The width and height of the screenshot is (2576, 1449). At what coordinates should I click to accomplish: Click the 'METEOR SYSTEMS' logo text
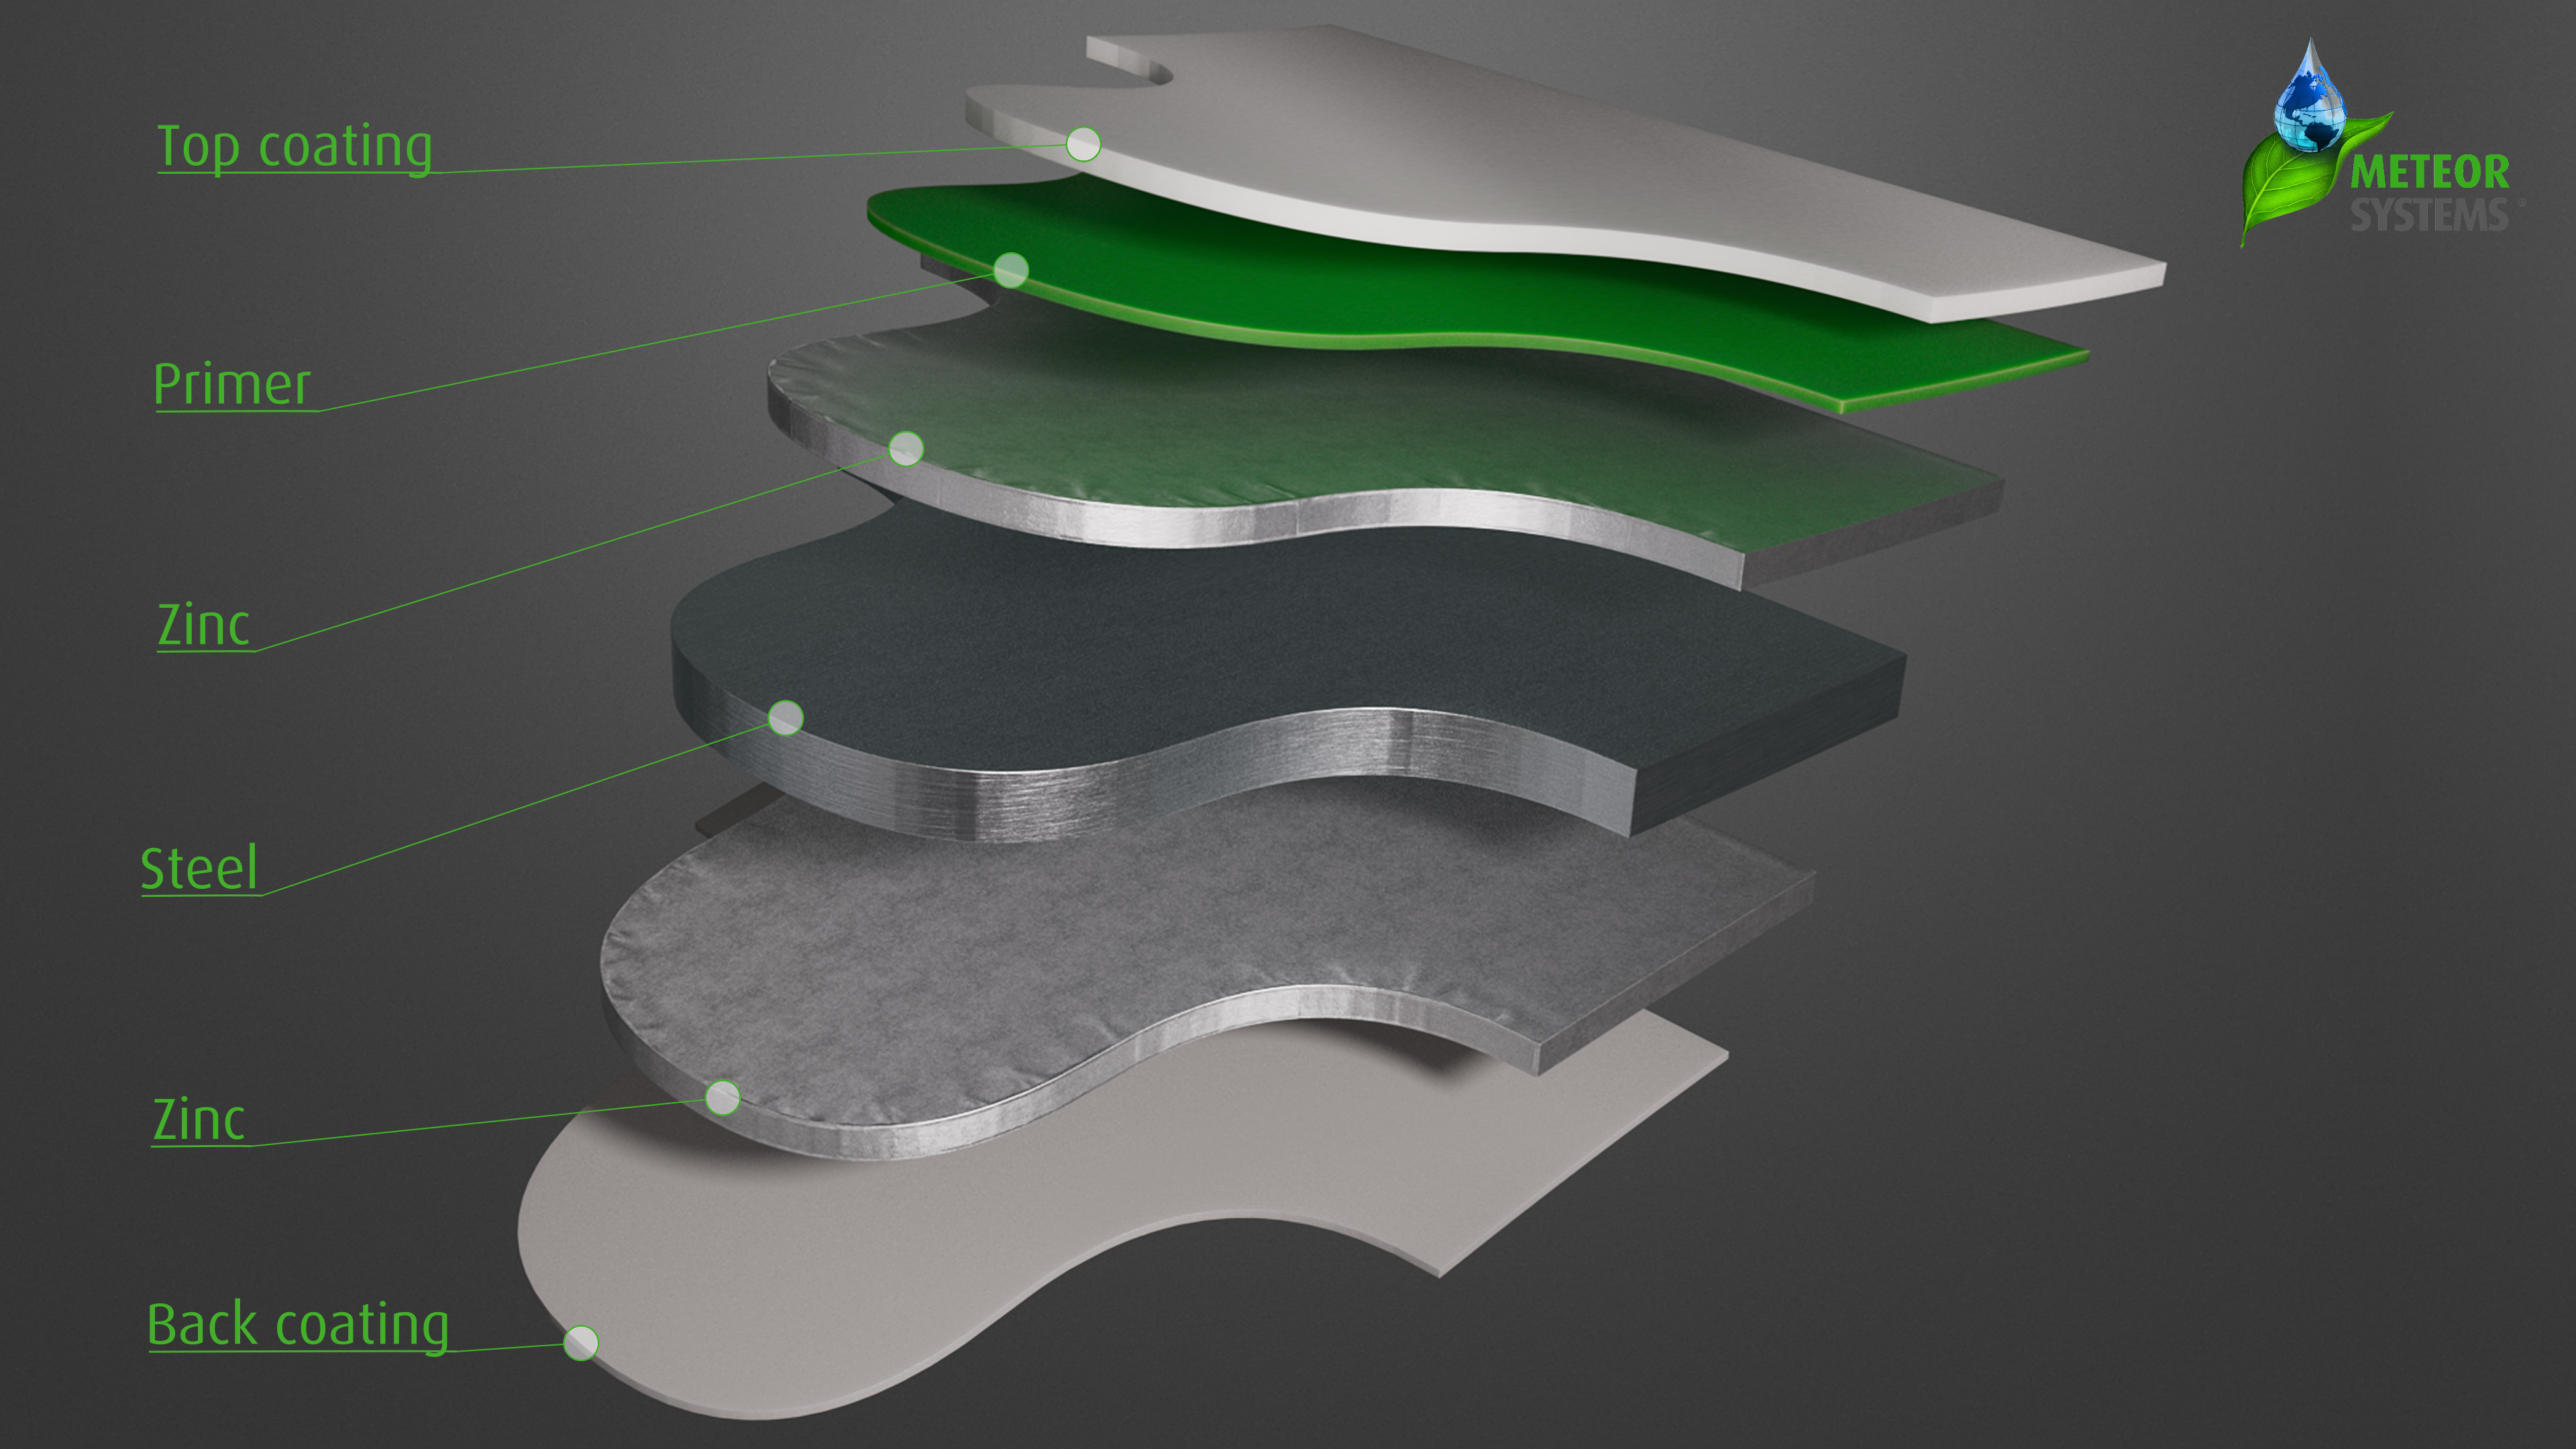point(2430,193)
